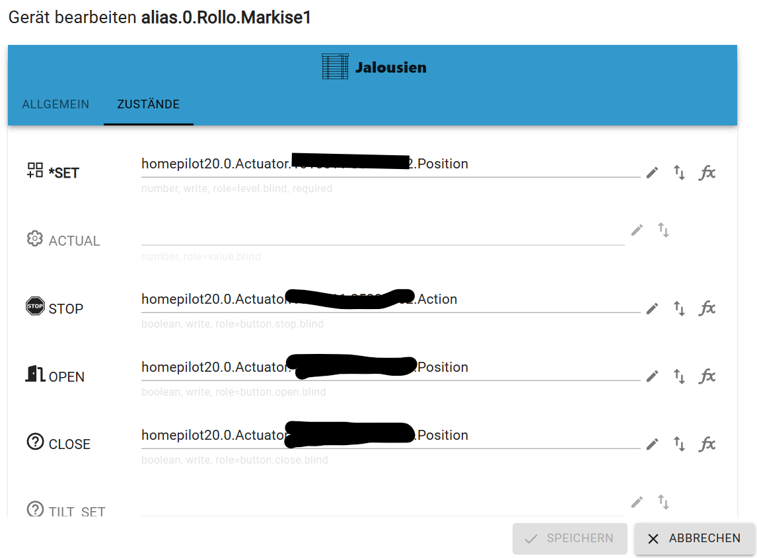Click the swap arrows icon in ACTUAL row
Image resolution: width=757 pixels, height=558 pixels.
[663, 230]
